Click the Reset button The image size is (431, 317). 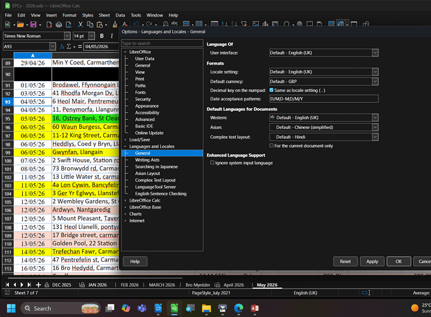(x=345, y=261)
